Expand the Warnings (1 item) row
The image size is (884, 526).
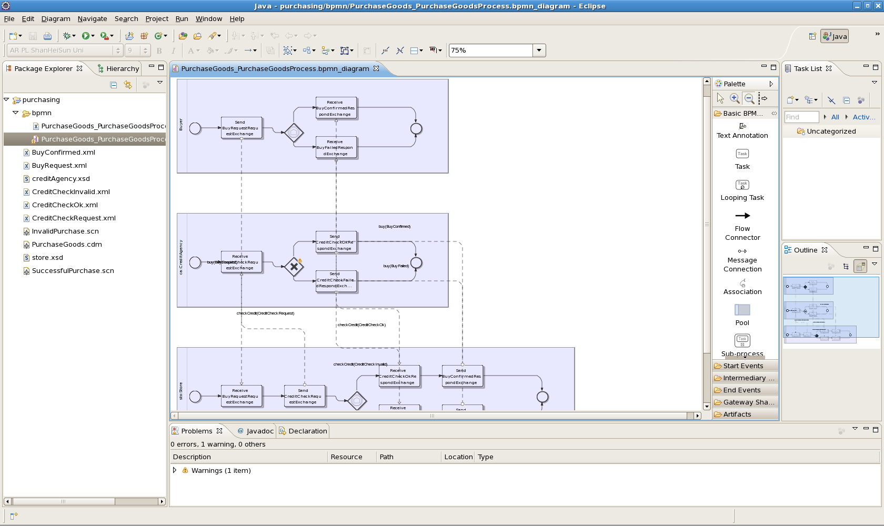click(x=175, y=470)
